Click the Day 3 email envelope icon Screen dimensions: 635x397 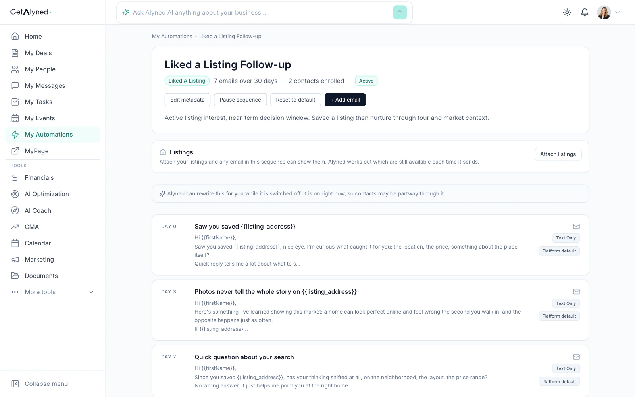[576, 291]
